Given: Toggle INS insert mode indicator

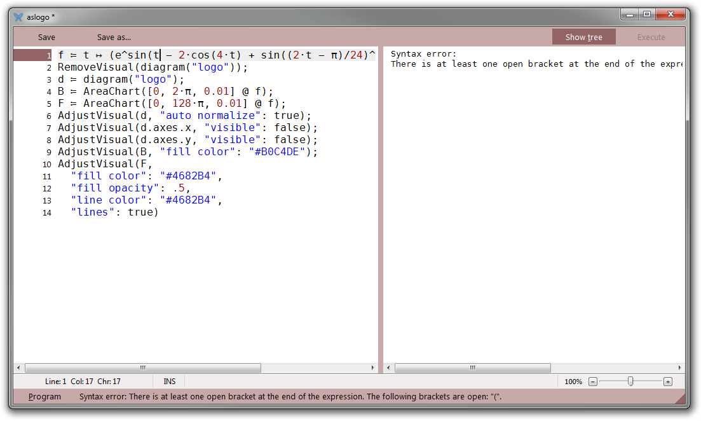Looking at the screenshot, I should click(170, 382).
